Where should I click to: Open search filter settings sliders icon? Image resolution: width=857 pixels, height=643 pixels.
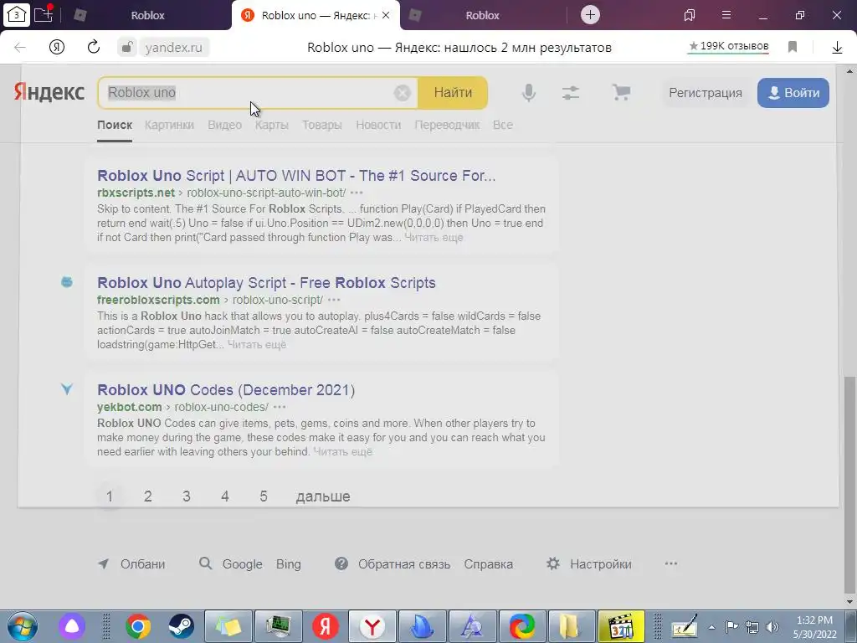click(x=571, y=92)
